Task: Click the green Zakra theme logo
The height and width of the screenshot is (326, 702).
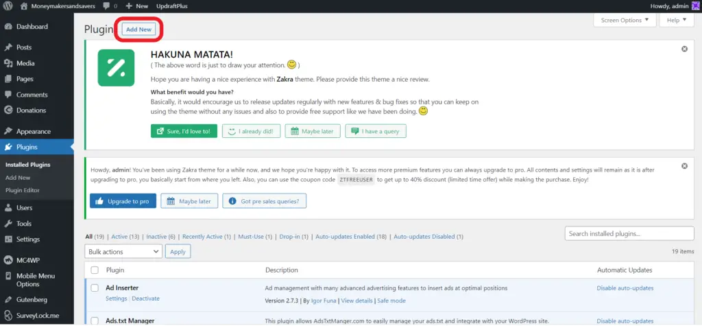Action: point(116,68)
